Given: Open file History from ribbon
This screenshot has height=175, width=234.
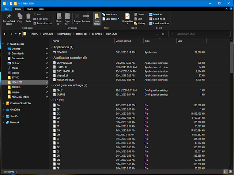Looking at the screenshot, I should click(x=140, y=23).
